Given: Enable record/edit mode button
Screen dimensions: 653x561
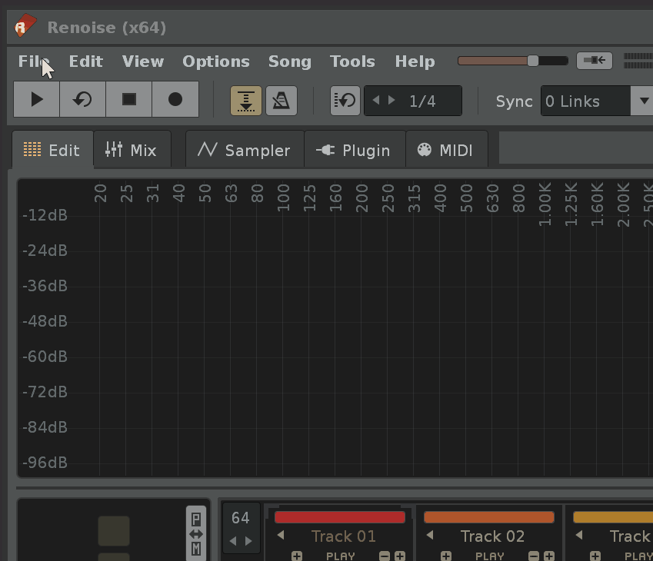Looking at the screenshot, I should tap(175, 99).
